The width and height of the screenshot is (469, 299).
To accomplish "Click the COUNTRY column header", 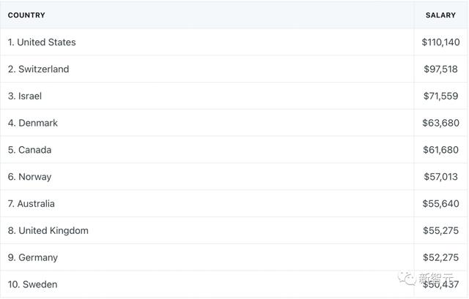I will (26, 15).
